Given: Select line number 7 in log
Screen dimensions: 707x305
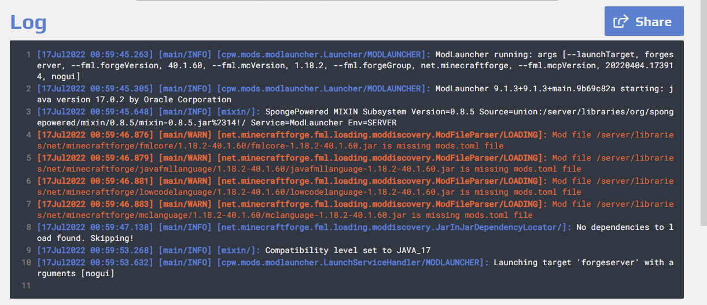Looking at the screenshot, I should [27, 204].
